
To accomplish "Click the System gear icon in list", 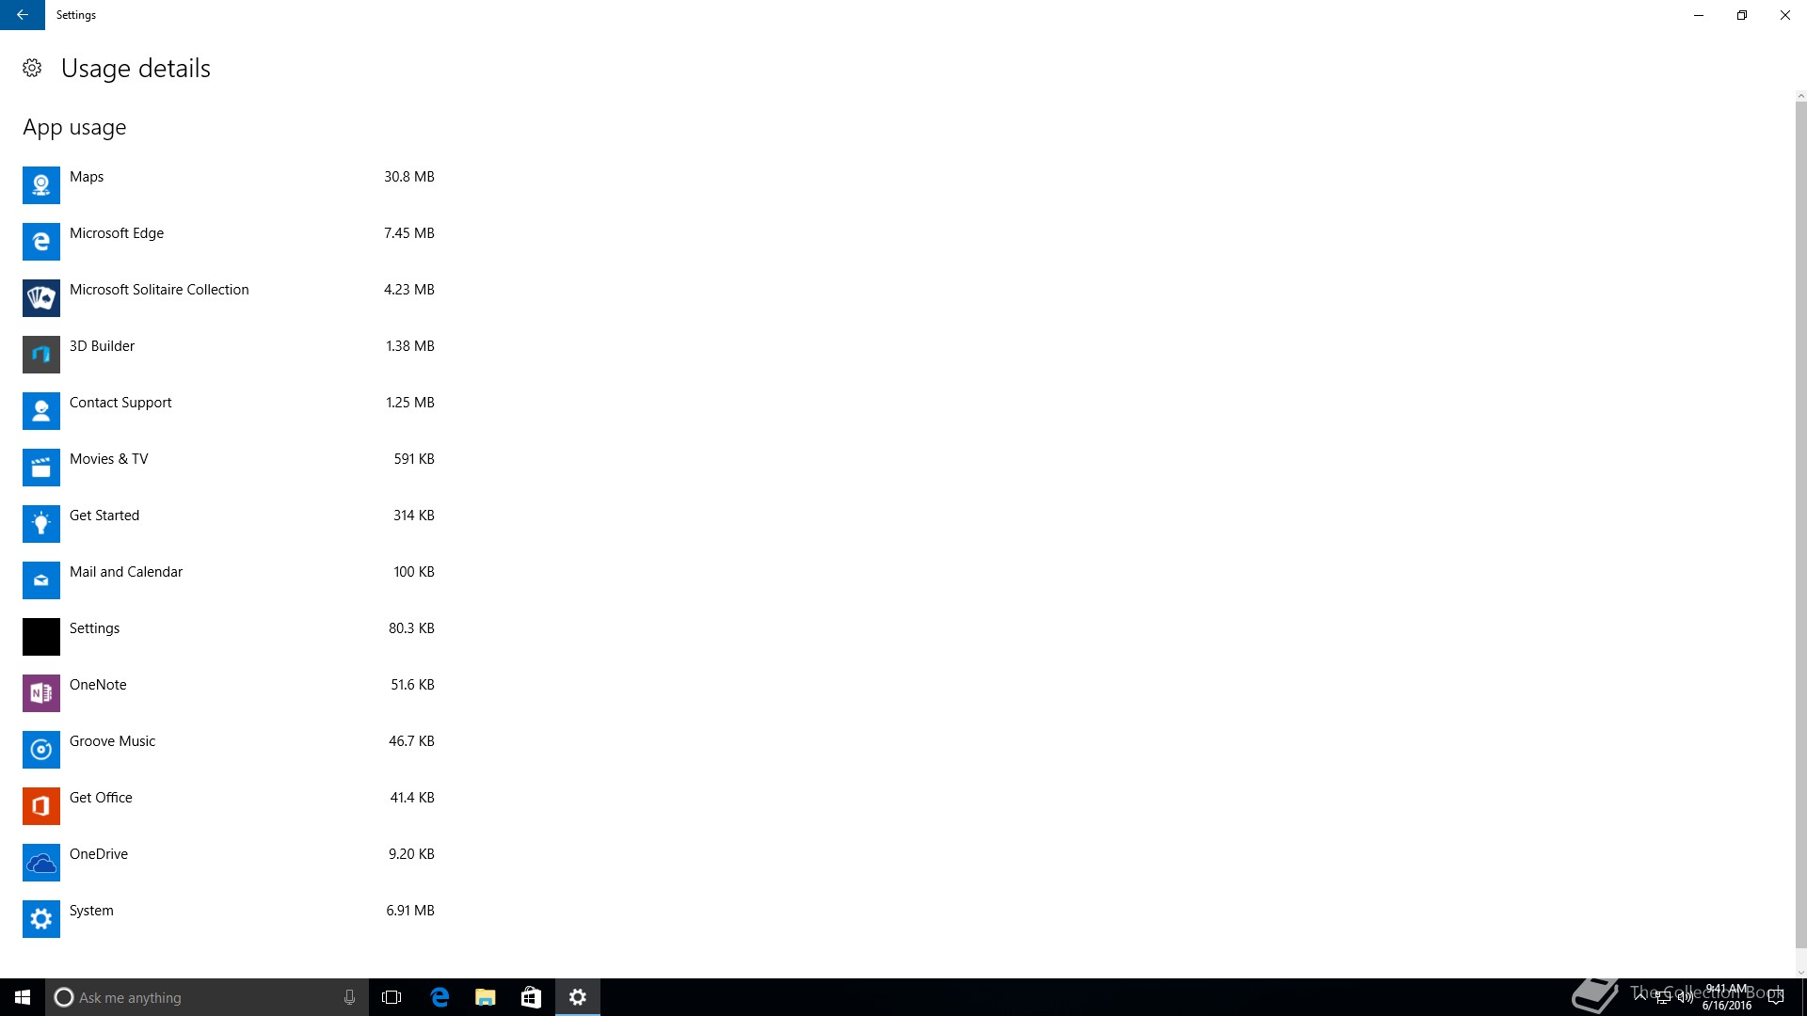I will (41, 919).
